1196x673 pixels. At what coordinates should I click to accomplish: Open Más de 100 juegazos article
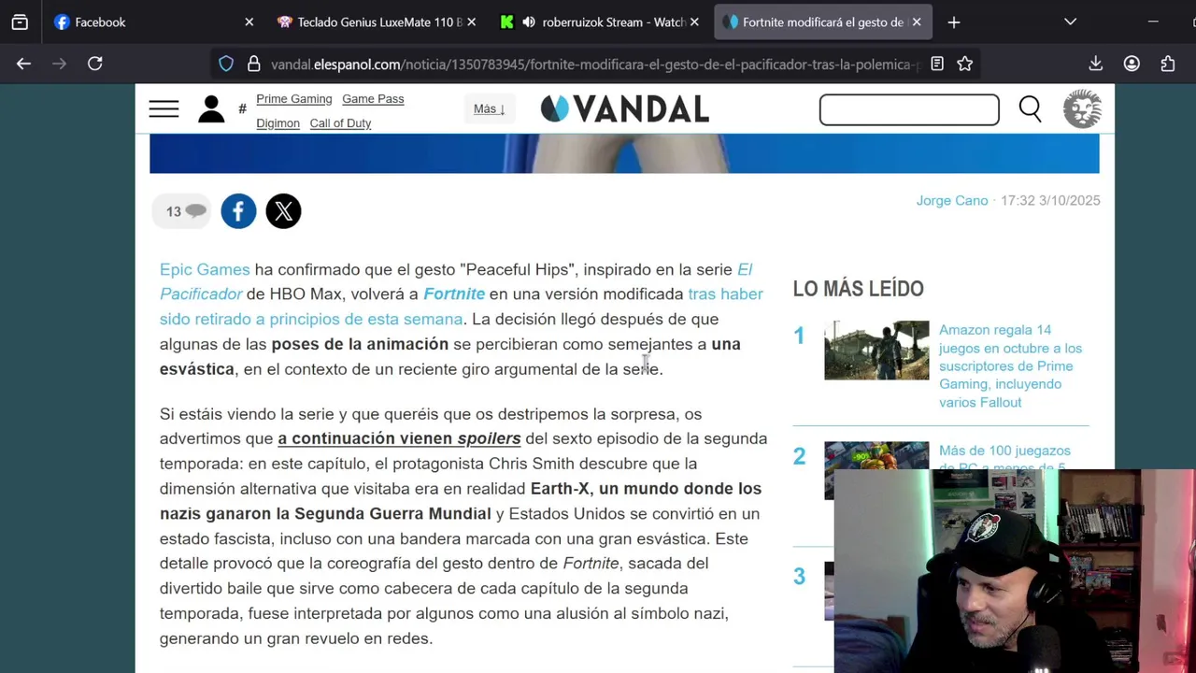[1004, 458]
